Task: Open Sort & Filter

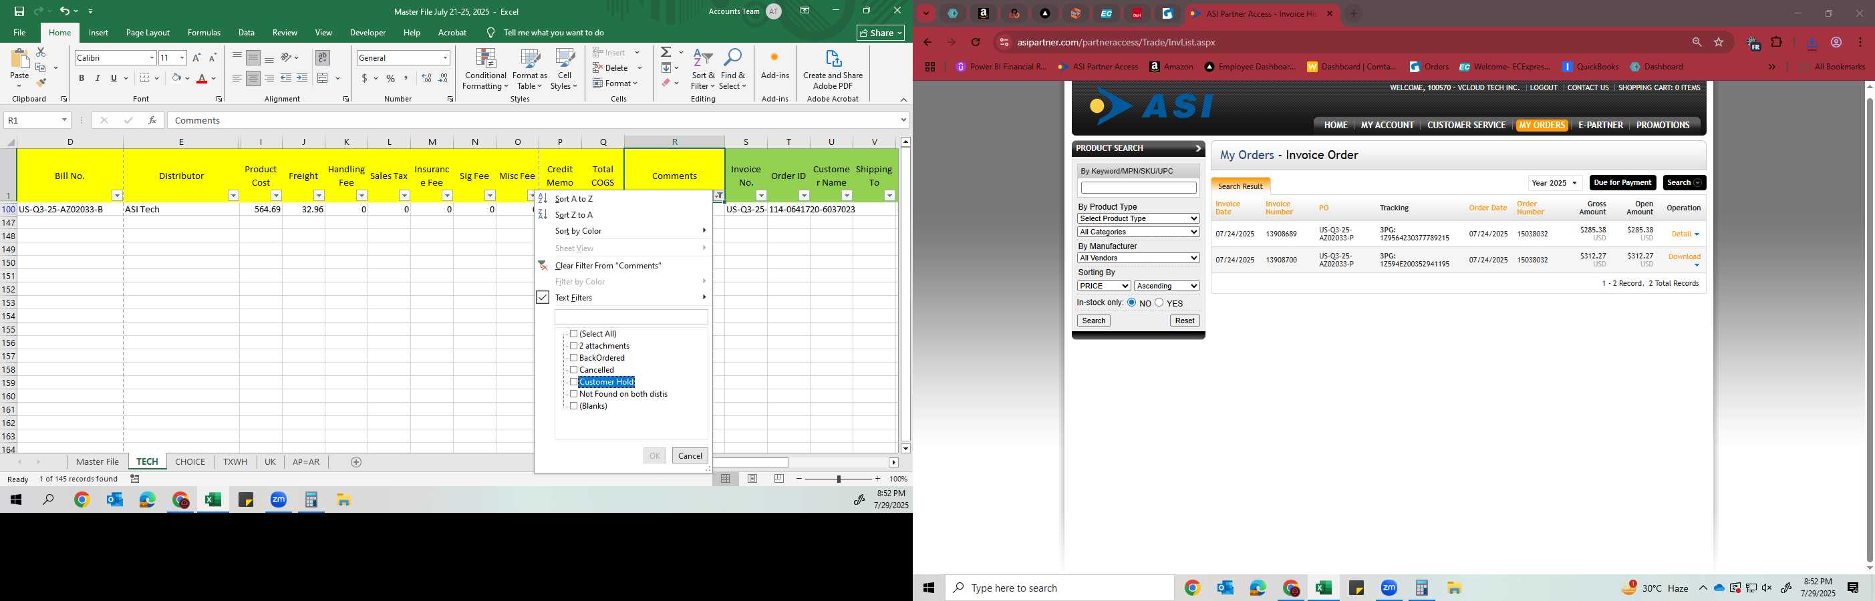Action: coord(703,70)
